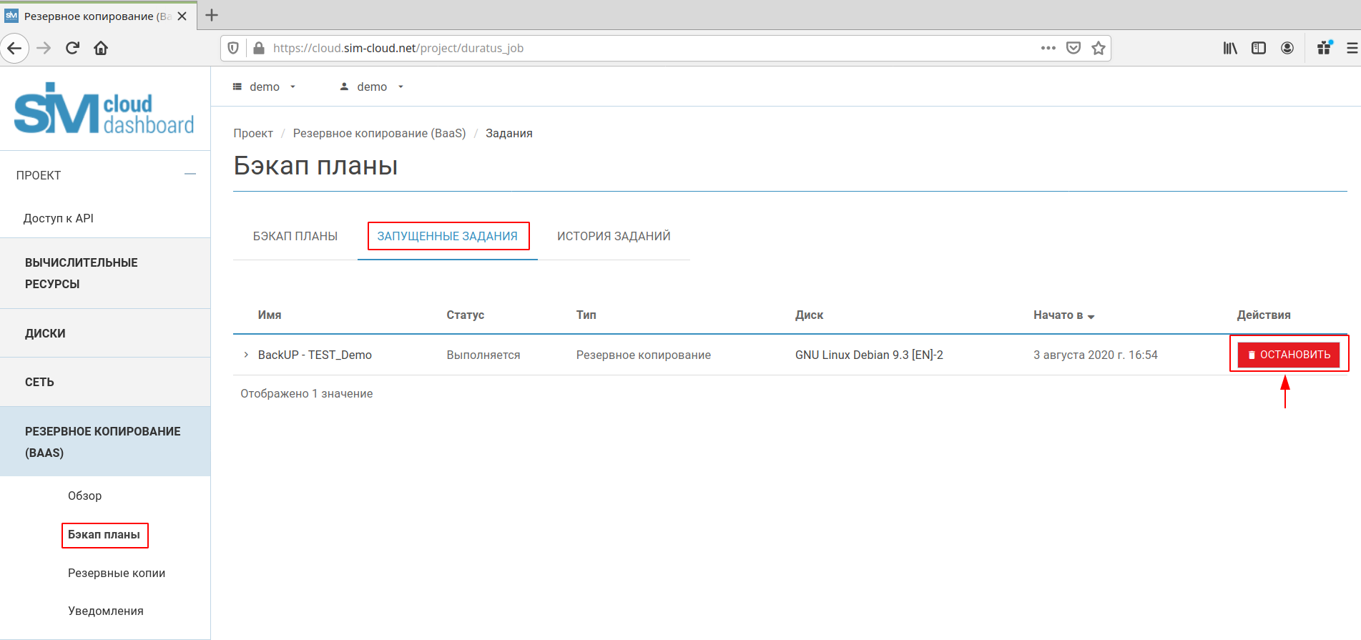
Task: Toggle the browser sidebar view icon
Action: (1258, 48)
